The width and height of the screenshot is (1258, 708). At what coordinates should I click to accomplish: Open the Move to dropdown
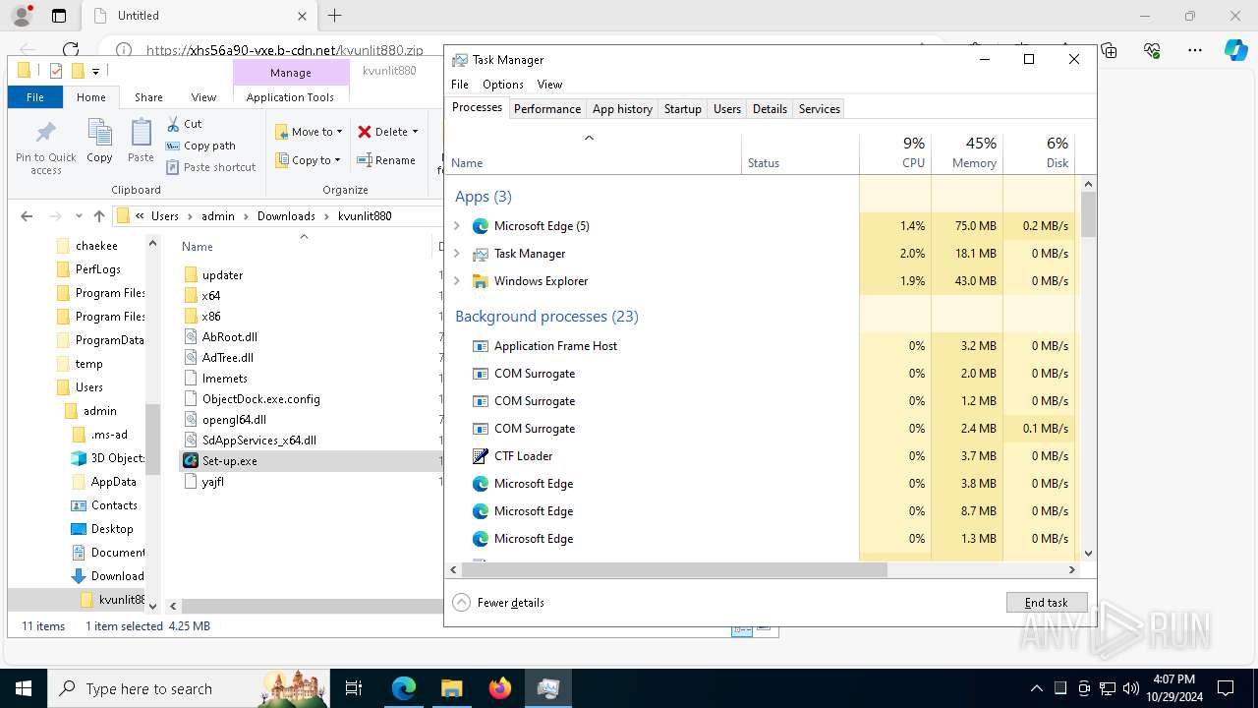(x=309, y=132)
